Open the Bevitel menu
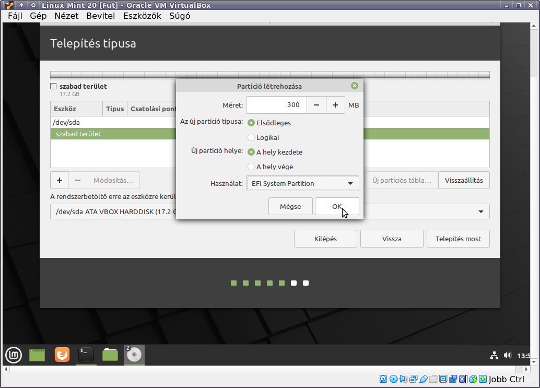540x388 pixels. pos(101,16)
